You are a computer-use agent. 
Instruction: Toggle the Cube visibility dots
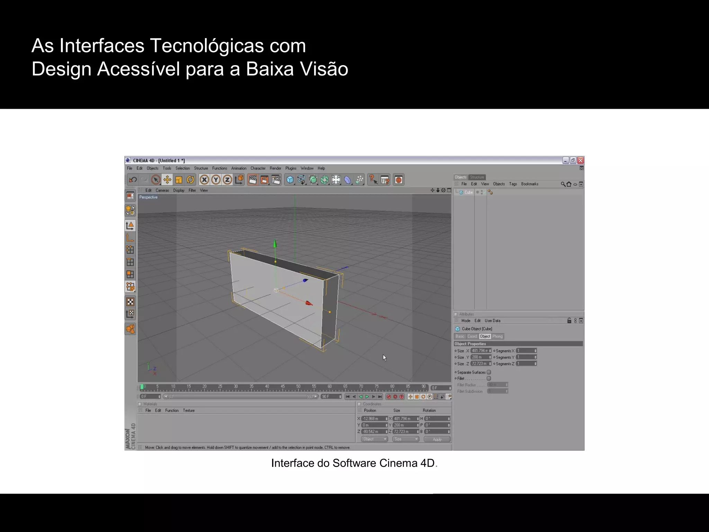point(482,192)
